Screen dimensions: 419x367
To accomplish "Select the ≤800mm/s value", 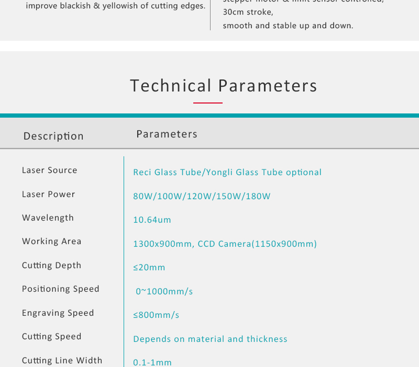I will coord(156,315).
